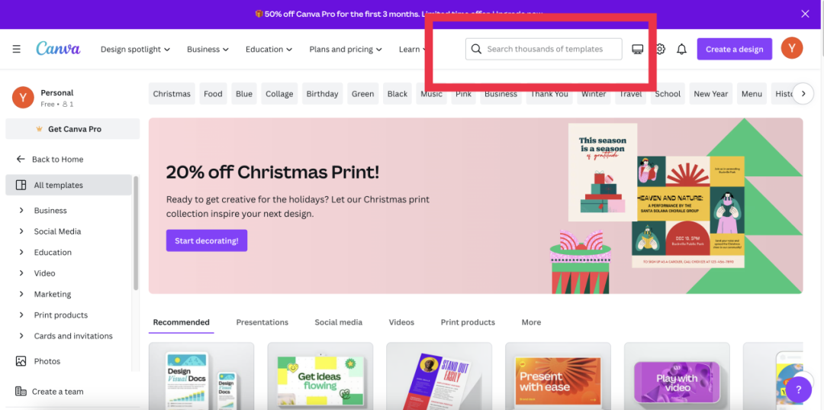This screenshot has height=410, width=824.
Task: Click the Search thousands of templates field
Action: [x=544, y=49]
